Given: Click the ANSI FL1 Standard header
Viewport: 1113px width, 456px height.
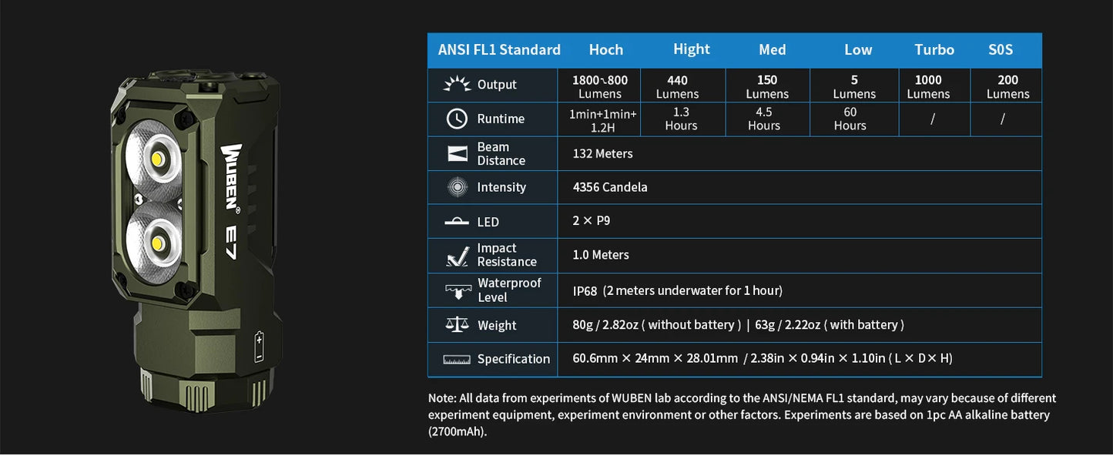Looking at the screenshot, I should coord(499,50).
